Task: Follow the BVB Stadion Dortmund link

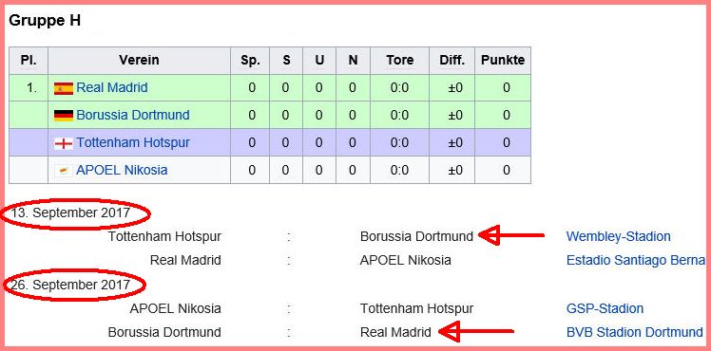Action: [x=634, y=332]
